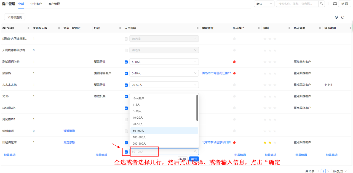Screen dimensions: 353x173
Task: Select 100-200人 from the dropdown list
Action: (x=139, y=137)
